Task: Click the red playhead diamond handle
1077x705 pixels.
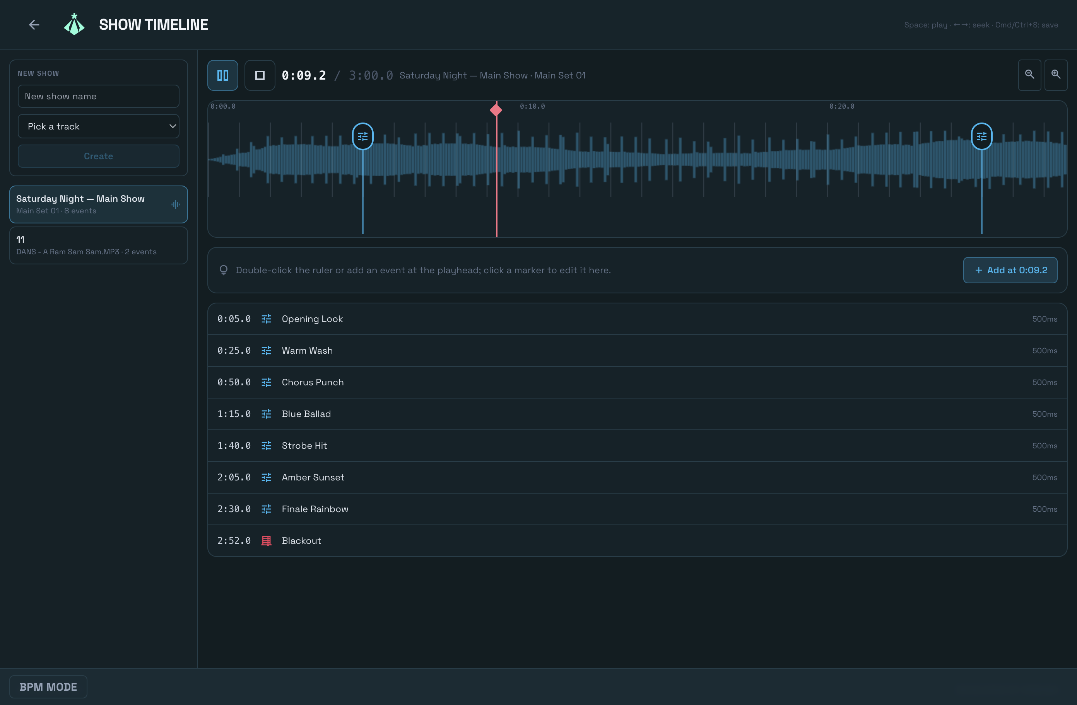Action: 496,110
